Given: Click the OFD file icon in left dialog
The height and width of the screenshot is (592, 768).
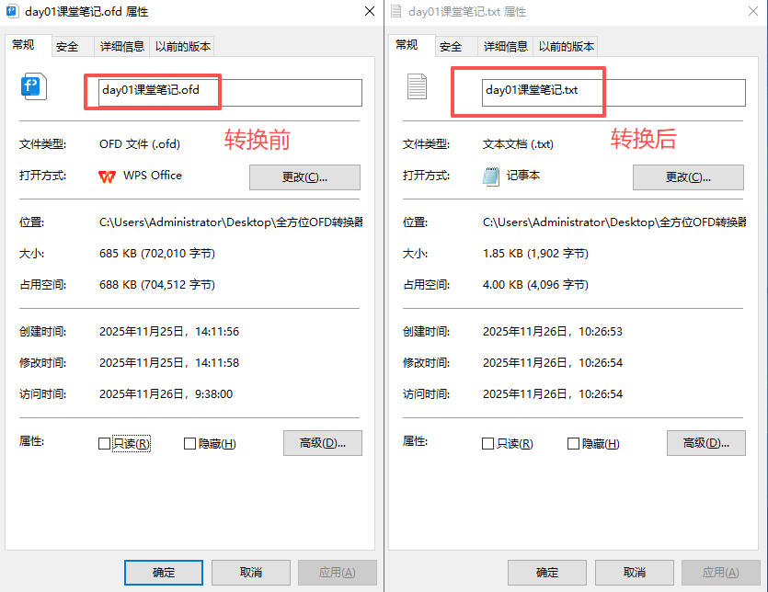Looking at the screenshot, I should click(x=33, y=88).
